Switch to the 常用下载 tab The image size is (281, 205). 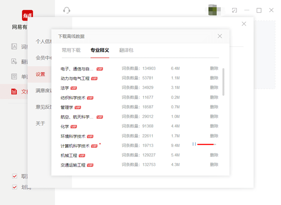(71, 50)
